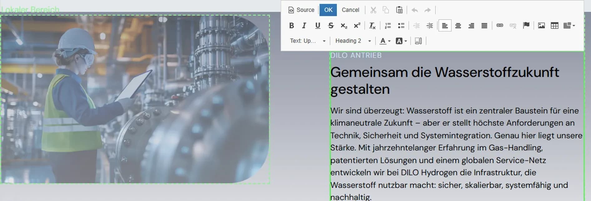Insert an anchor with the flag icon
Screen dimensions: 591x201
click(x=526, y=26)
